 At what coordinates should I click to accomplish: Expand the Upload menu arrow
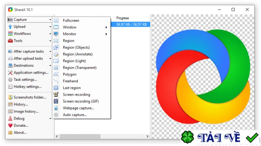click(x=50, y=27)
